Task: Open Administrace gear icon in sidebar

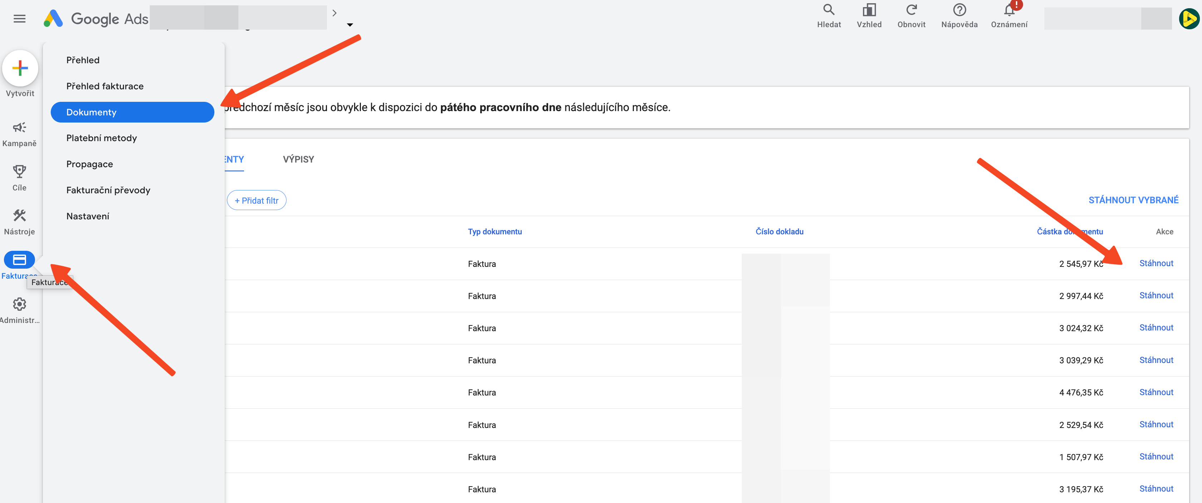Action: (19, 304)
